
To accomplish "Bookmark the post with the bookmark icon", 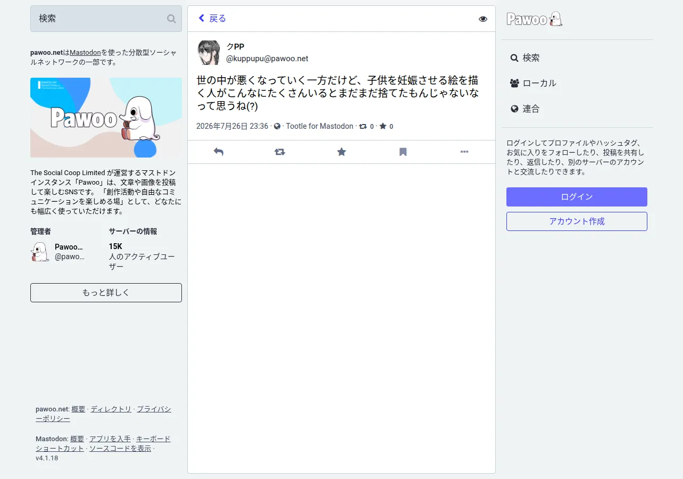I will (403, 152).
